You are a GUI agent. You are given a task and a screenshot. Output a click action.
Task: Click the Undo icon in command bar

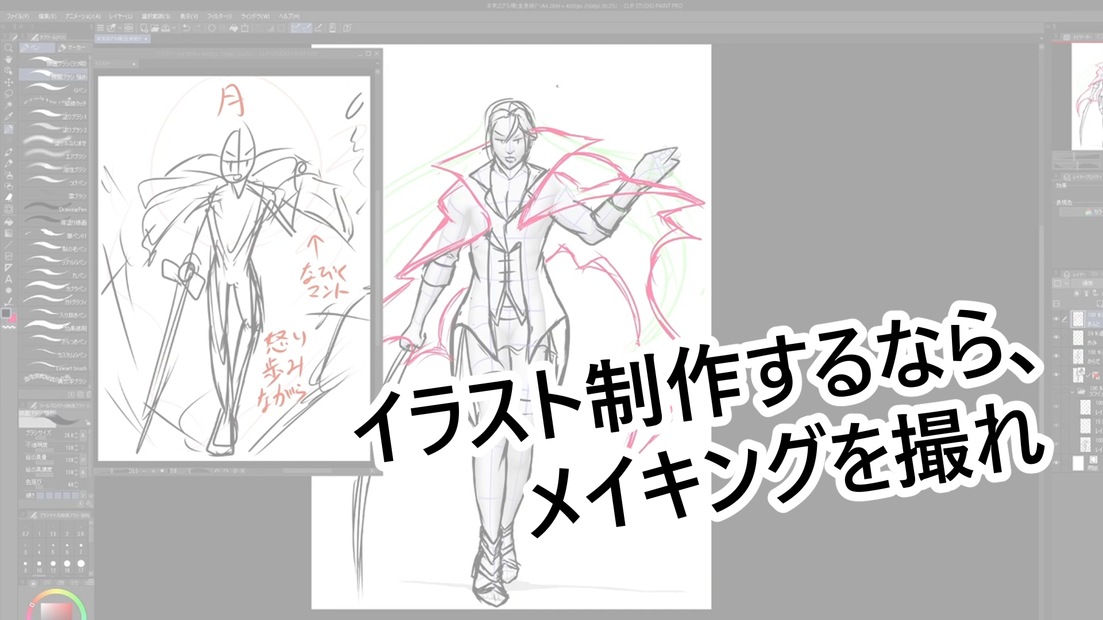pos(186,28)
